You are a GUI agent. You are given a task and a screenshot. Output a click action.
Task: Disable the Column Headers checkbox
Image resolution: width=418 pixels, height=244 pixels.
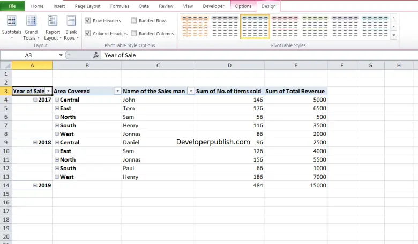(88, 34)
